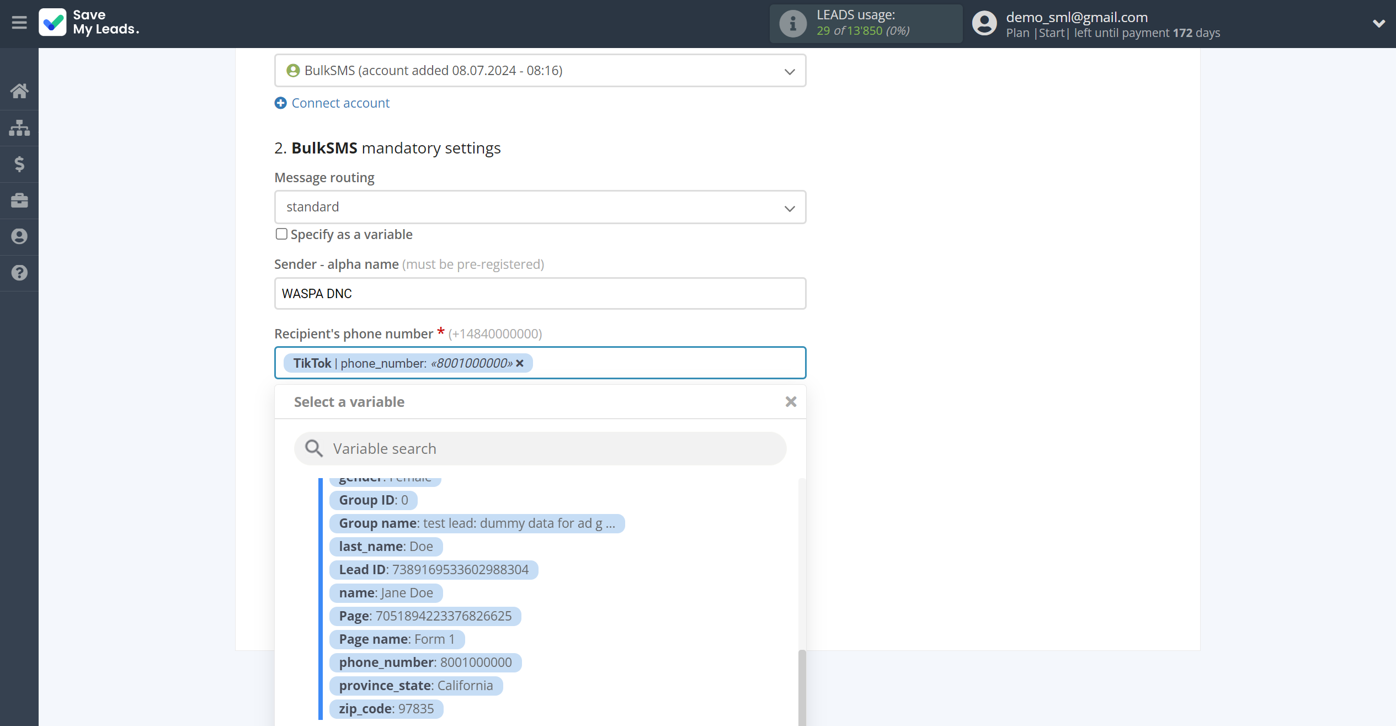The width and height of the screenshot is (1396, 726).
Task: Close the Select a variable panel
Action: click(x=791, y=402)
